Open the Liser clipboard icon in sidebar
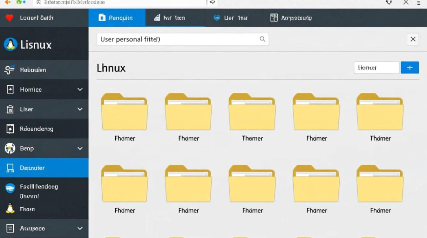Screen dimensions: 427x238 click(10, 109)
